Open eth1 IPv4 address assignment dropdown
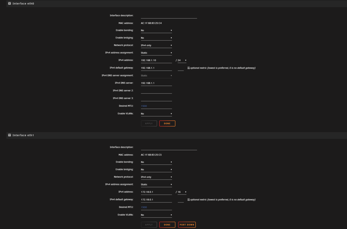Screen dimensions: 347x229 coord(156,185)
